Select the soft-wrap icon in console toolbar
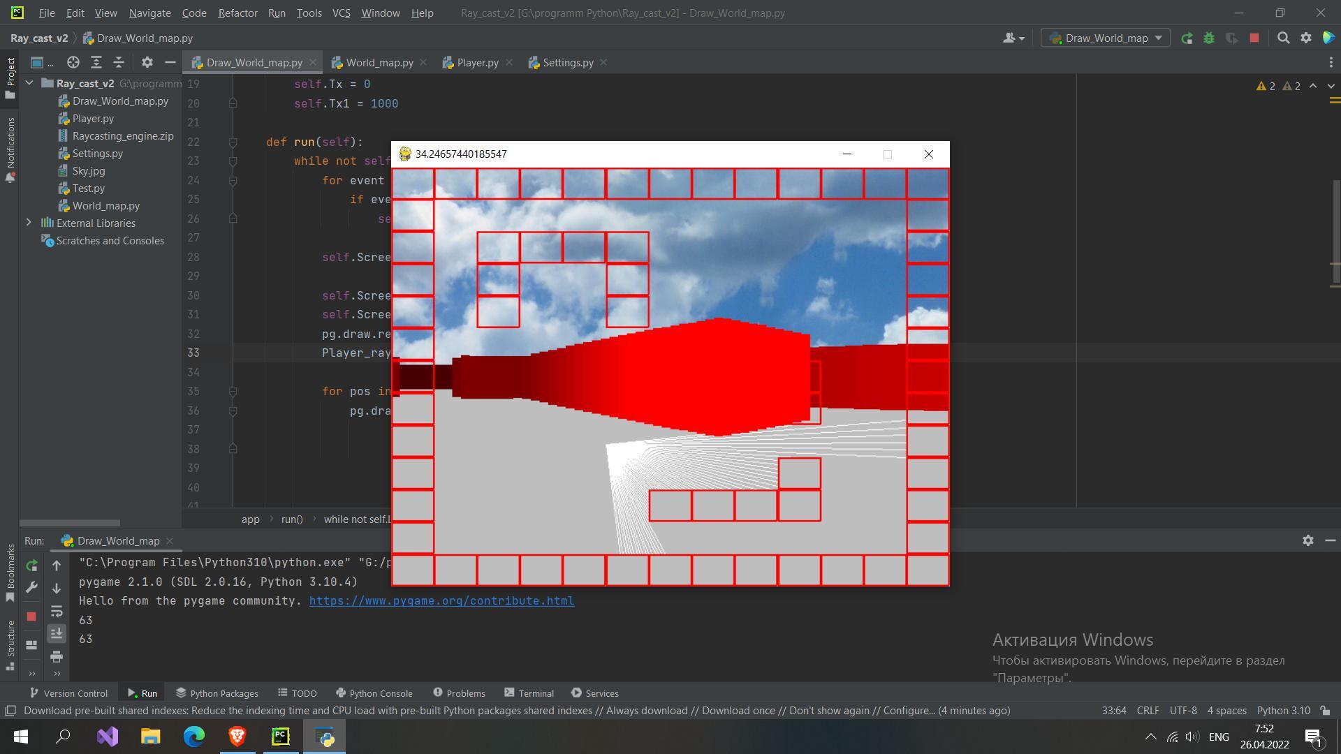 coord(57,612)
